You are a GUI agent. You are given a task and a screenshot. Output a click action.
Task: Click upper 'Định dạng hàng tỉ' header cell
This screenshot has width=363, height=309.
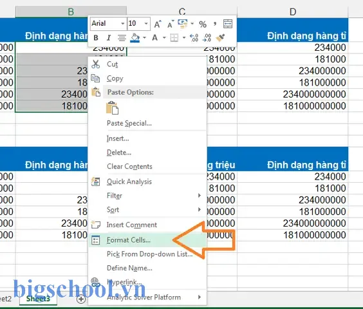tap(293, 30)
